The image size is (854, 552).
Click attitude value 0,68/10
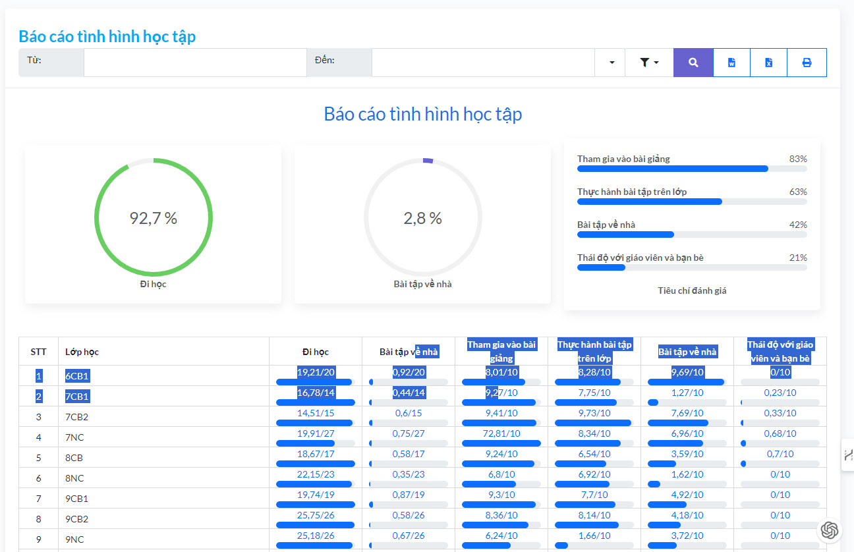780,433
